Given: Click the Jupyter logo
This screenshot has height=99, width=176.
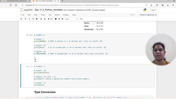Looking at the screenshot, I should (26, 10).
